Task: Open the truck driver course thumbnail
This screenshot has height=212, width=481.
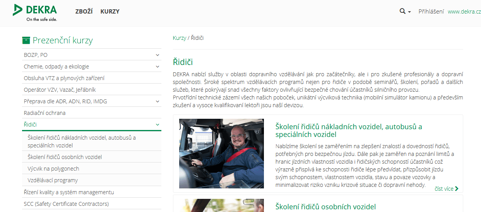Action: click(x=221, y=154)
